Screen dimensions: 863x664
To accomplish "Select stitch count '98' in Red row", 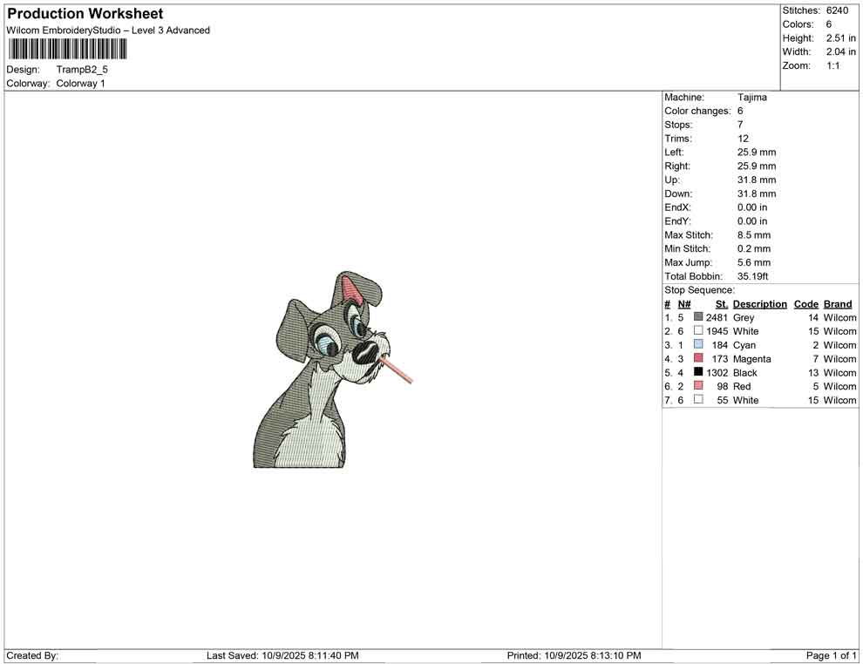I will coord(722,386).
